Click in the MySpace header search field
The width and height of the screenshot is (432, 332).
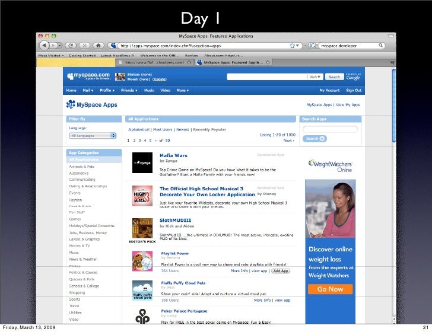click(266, 77)
